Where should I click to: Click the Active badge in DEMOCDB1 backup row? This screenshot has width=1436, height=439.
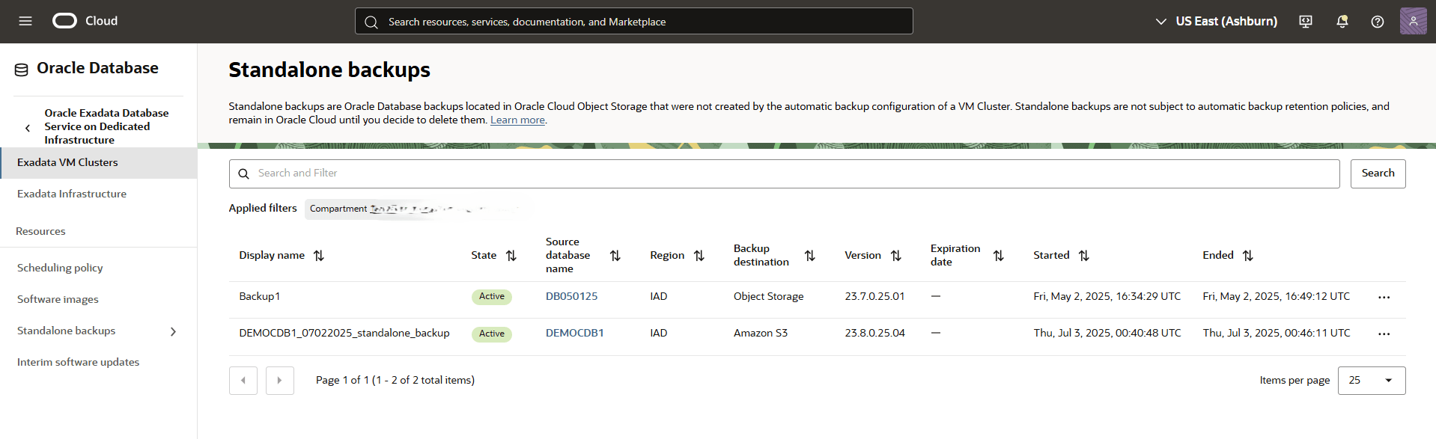[x=492, y=334]
